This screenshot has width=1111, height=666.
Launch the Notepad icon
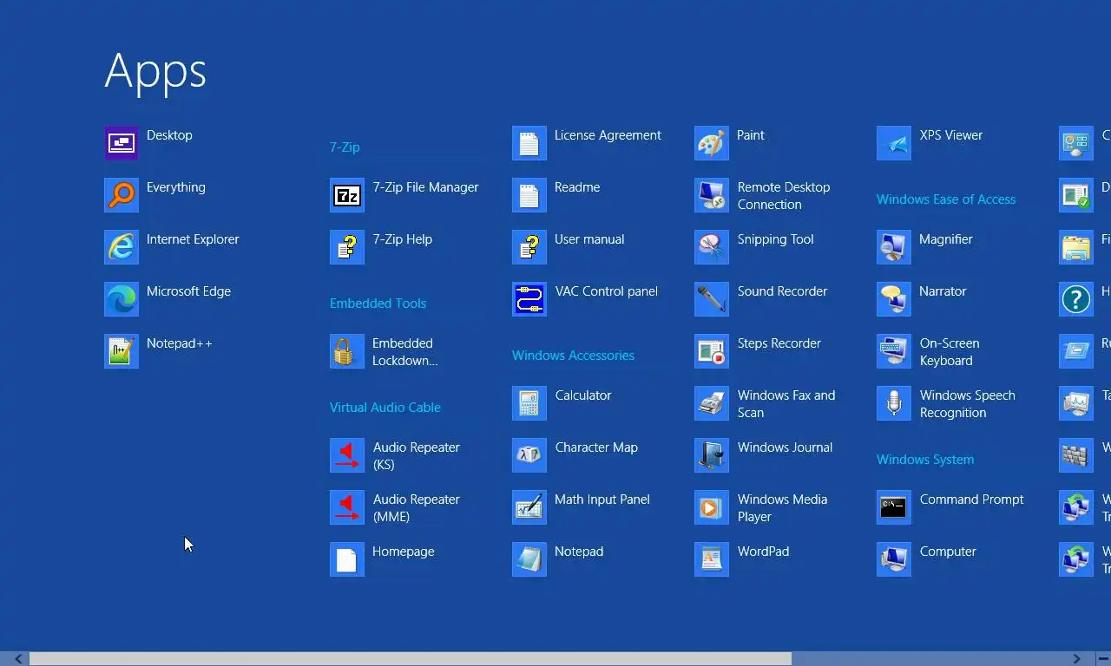click(529, 559)
